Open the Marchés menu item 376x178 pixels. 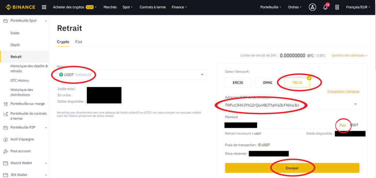pos(110,7)
